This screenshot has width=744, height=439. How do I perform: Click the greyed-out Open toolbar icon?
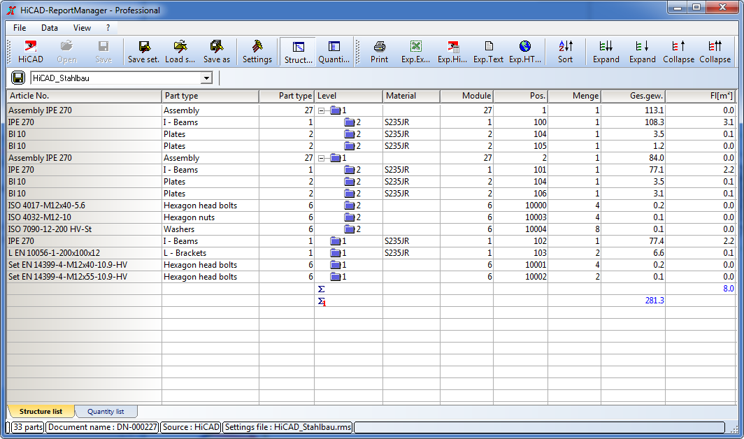tap(67, 52)
